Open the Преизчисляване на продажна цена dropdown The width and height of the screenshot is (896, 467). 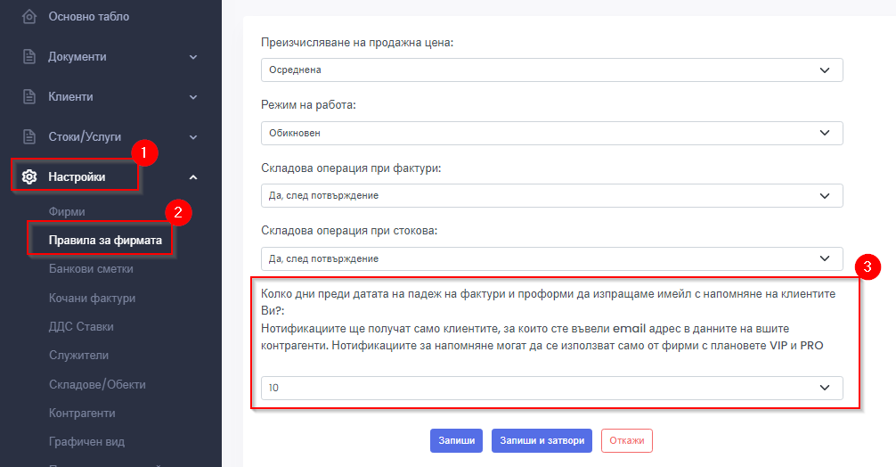(551, 70)
